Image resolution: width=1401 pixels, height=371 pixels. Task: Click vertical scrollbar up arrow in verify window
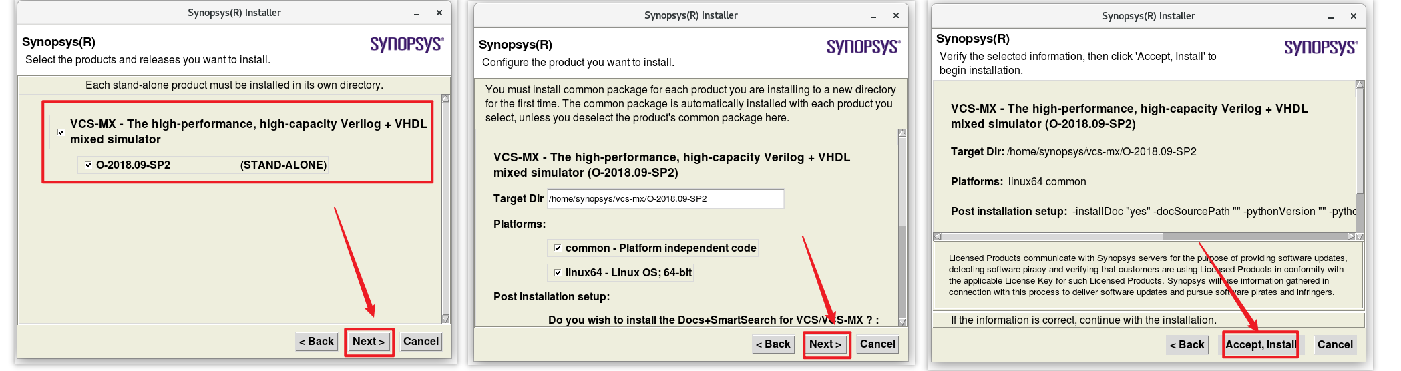(1360, 85)
